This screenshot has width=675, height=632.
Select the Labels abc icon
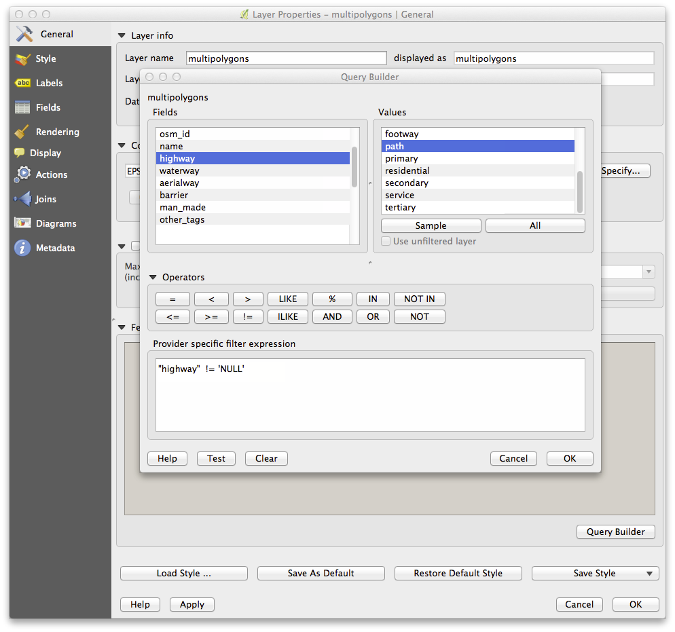23,83
